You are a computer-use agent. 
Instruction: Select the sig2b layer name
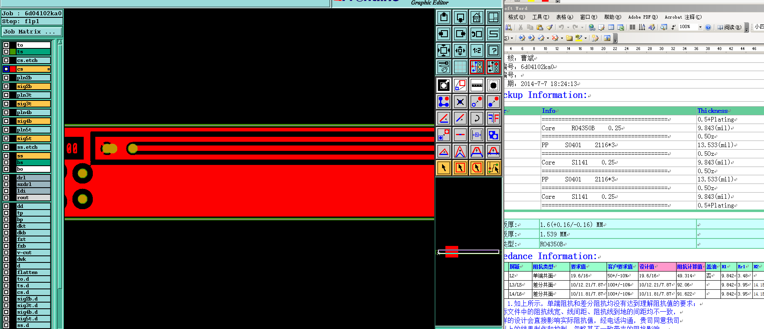(33, 86)
